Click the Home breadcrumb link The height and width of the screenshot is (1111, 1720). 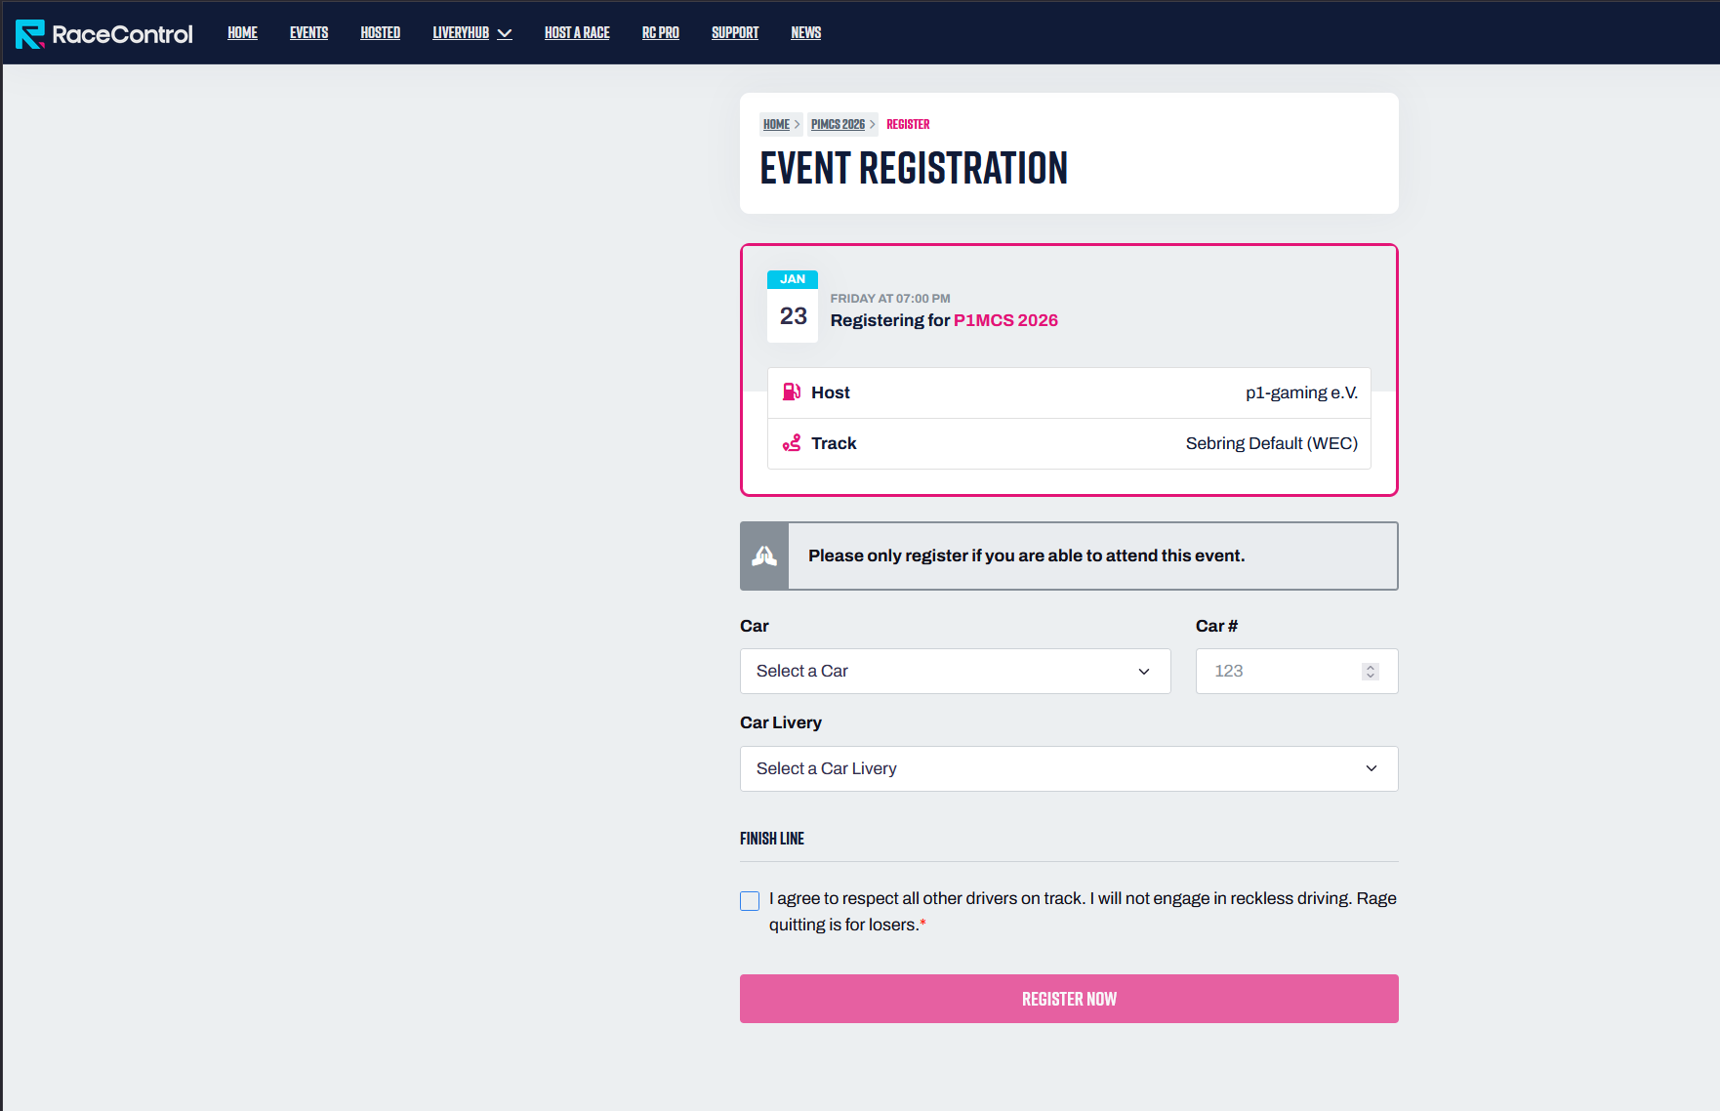click(776, 124)
